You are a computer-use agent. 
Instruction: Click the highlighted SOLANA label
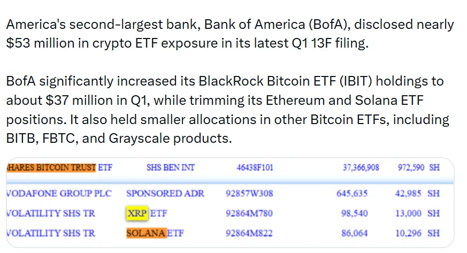[x=146, y=233]
